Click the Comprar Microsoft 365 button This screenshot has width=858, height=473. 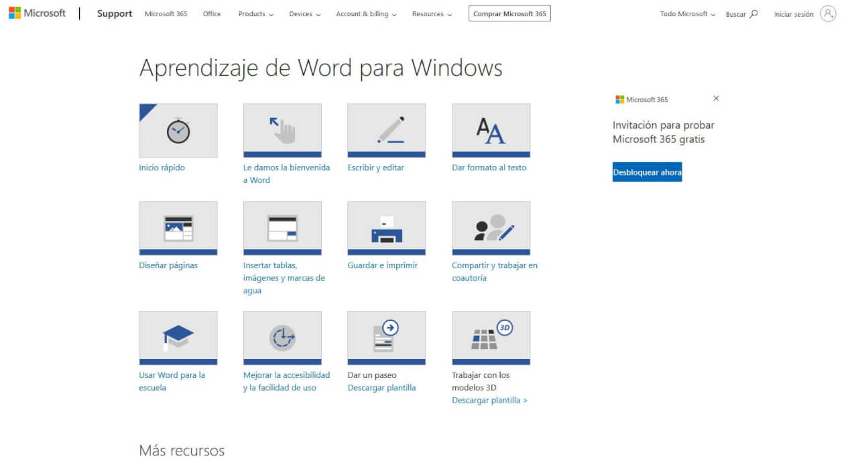coord(509,13)
